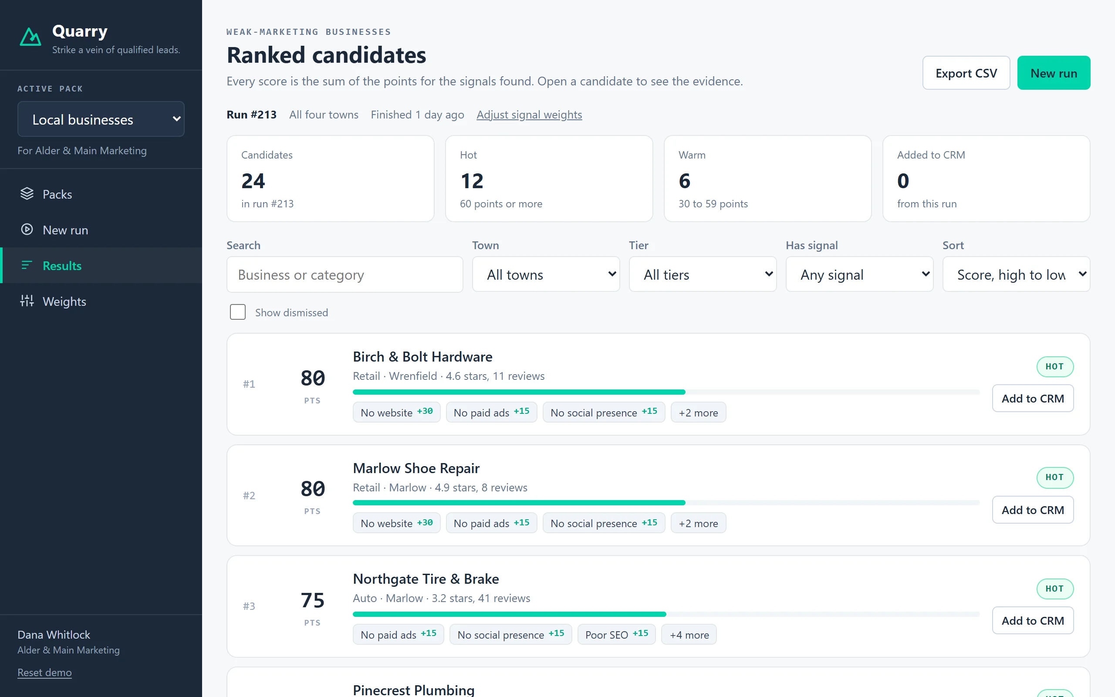This screenshot has width=1115, height=697.
Task: Expand +4 more signals for Northgate Tire & Brake
Action: 689,634
